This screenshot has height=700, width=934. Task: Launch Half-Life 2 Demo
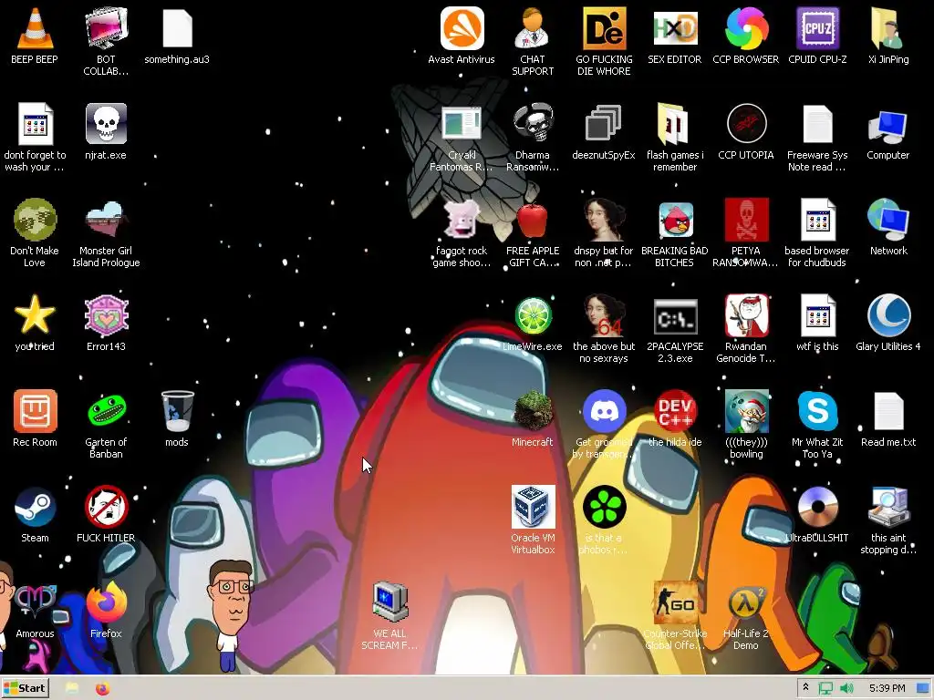[746, 602]
